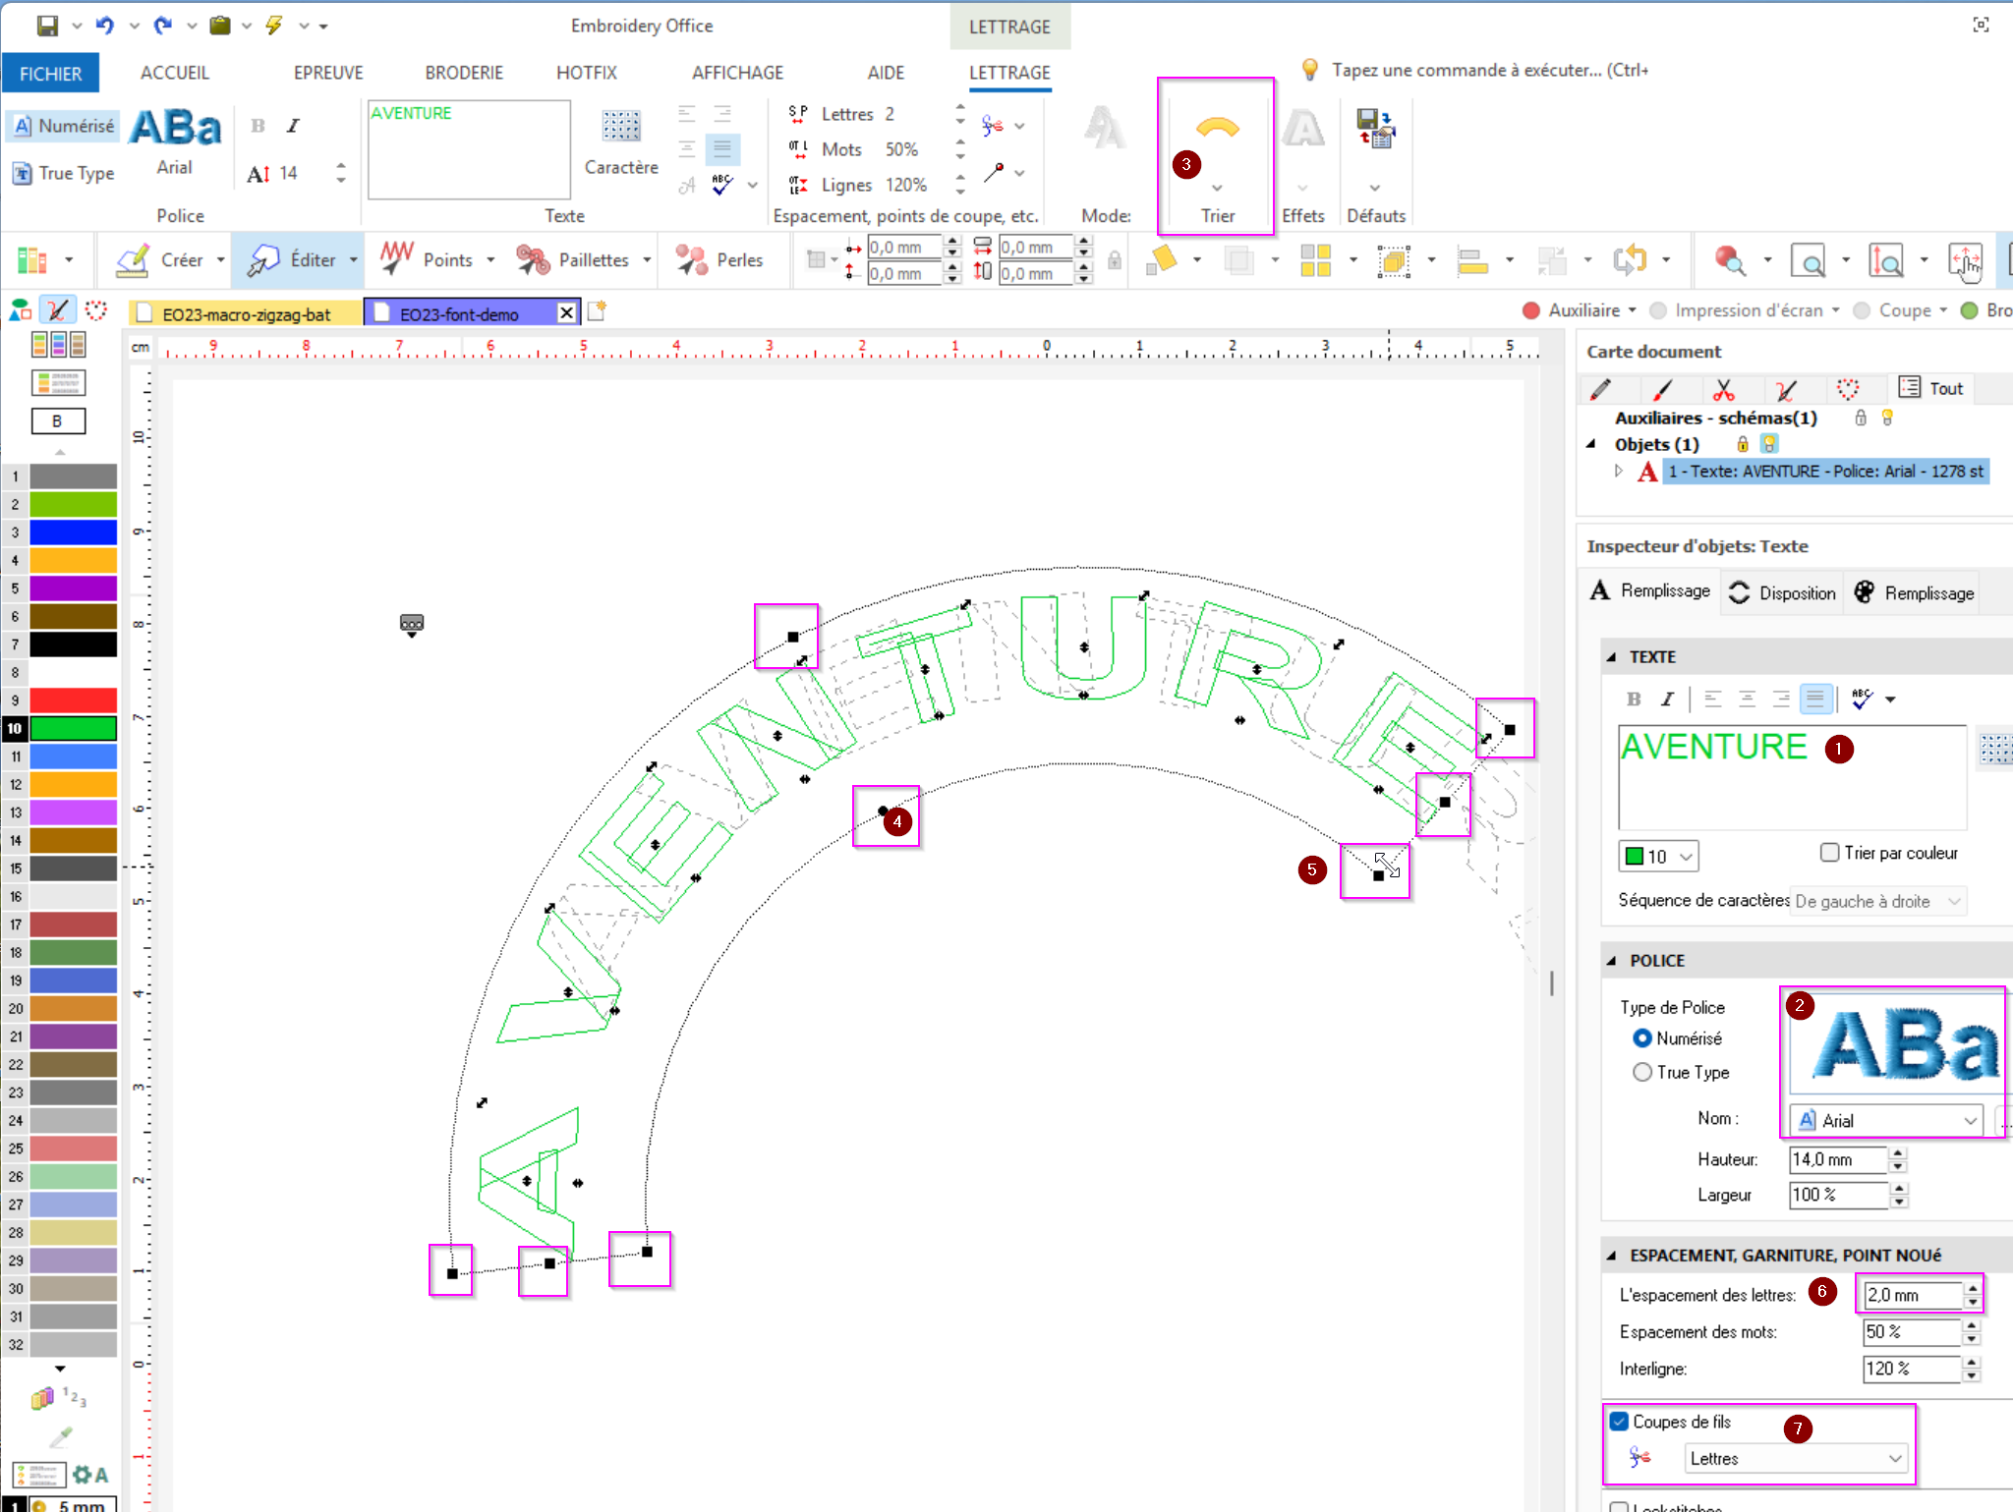Switch to the EO23-macro-zigzag-bat document tab
Viewport: 2013px width, 1512px height.
coord(246,314)
